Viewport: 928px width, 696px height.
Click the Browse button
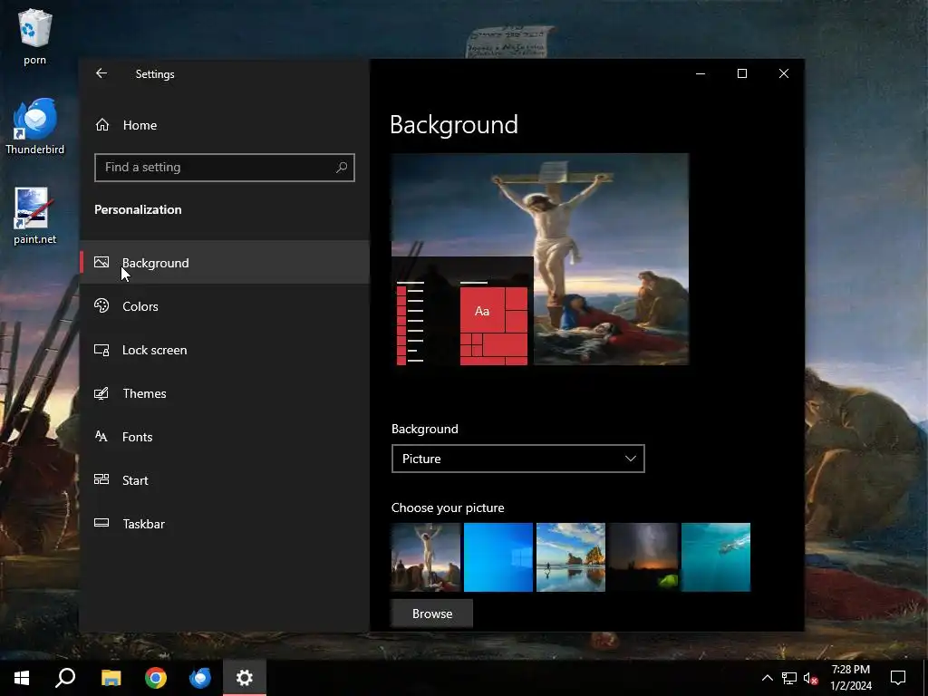(432, 614)
